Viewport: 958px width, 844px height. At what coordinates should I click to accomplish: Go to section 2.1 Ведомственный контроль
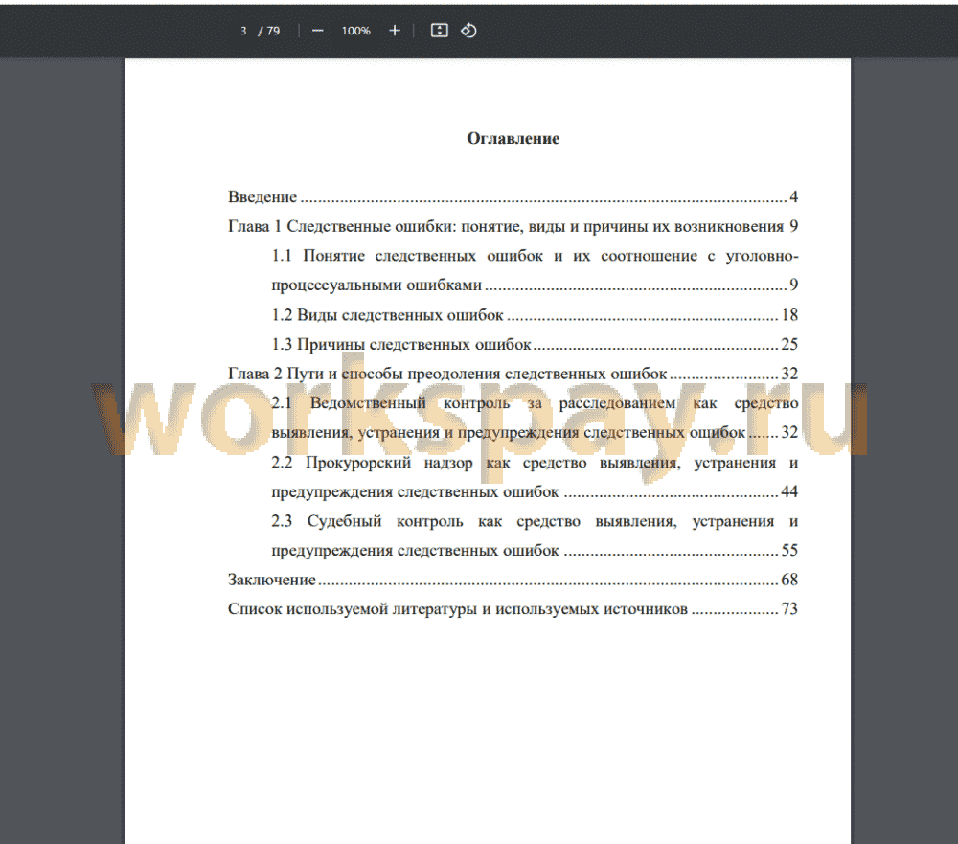pos(535,418)
